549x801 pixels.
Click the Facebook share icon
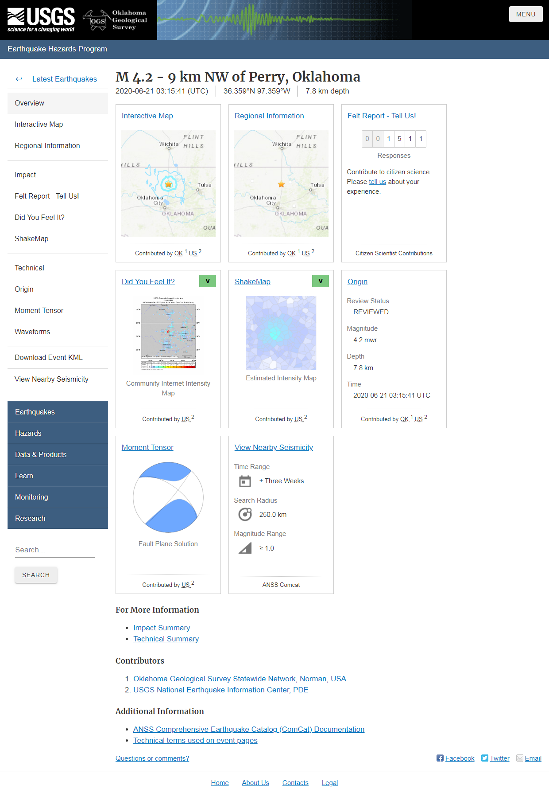click(x=440, y=758)
